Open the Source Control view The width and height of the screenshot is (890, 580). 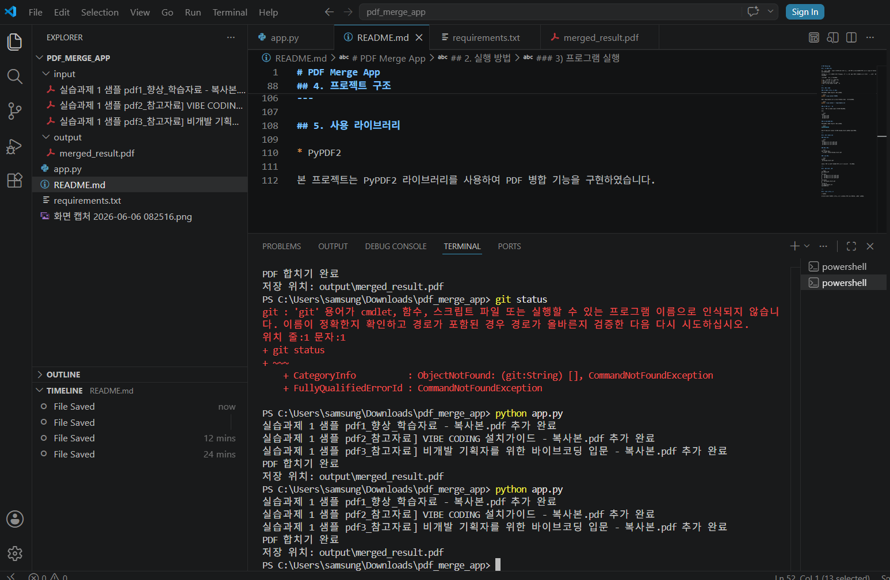pos(15,111)
